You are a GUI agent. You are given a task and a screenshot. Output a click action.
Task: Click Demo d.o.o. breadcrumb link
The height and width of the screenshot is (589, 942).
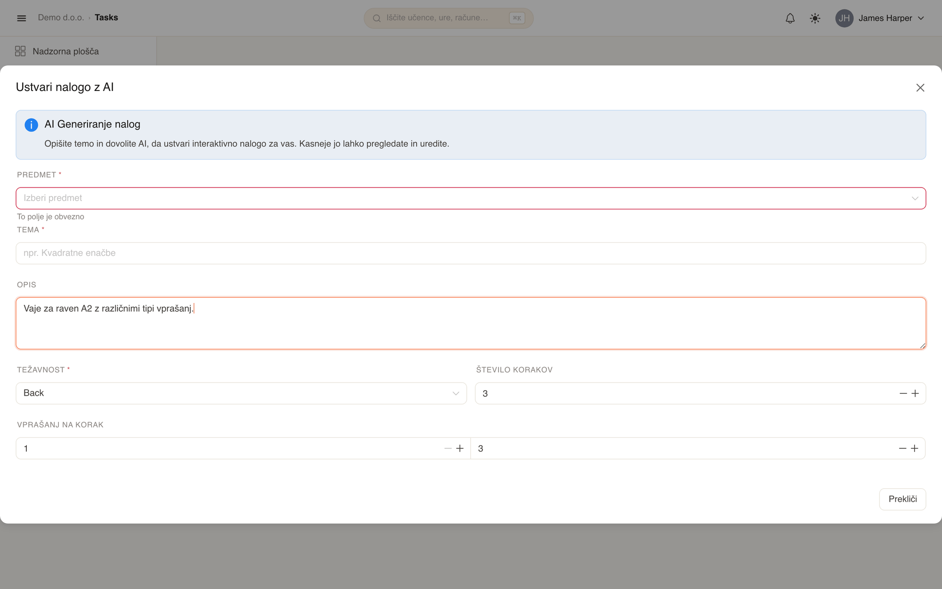pos(61,17)
